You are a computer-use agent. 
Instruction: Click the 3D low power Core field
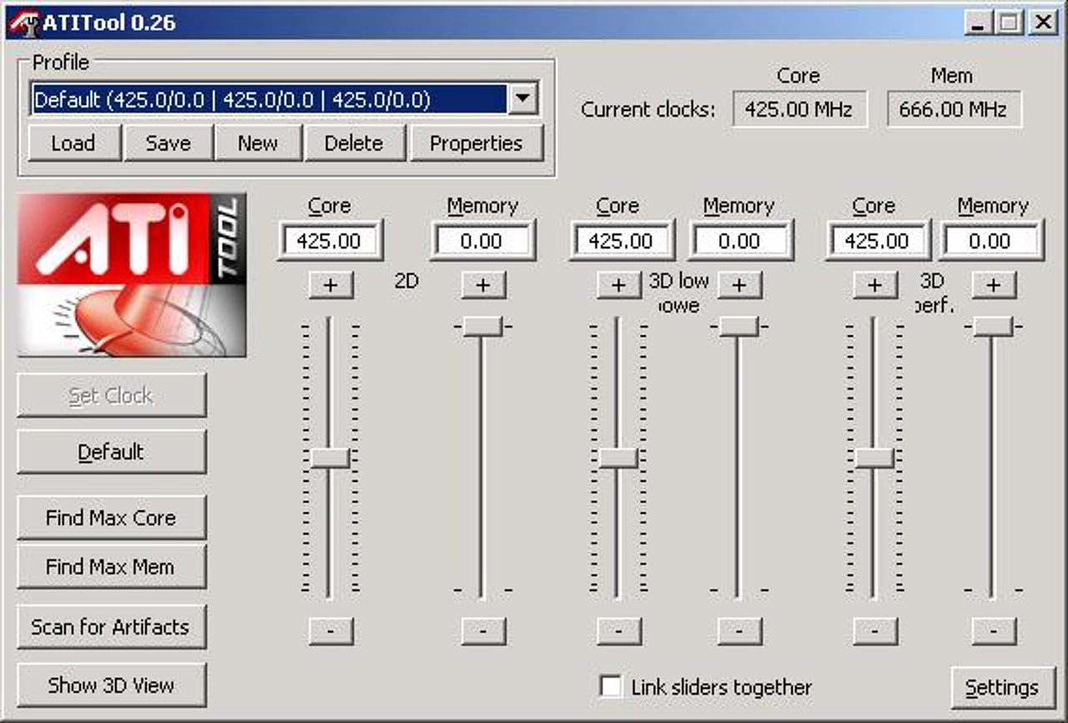pos(621,241)
